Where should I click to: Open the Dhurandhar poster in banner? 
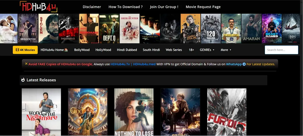click(69, 28)
